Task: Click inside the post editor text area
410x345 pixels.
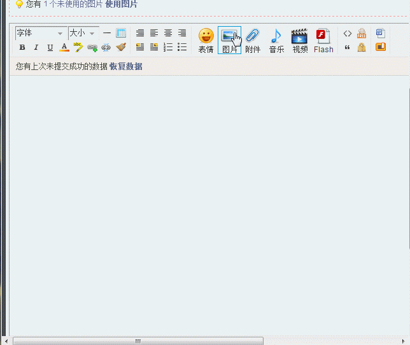Action: pos(209,205)
